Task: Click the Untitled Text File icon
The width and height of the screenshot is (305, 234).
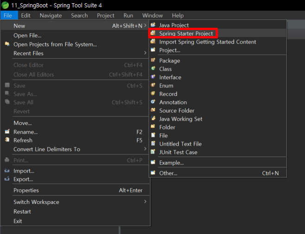Action: pos(153,143)
